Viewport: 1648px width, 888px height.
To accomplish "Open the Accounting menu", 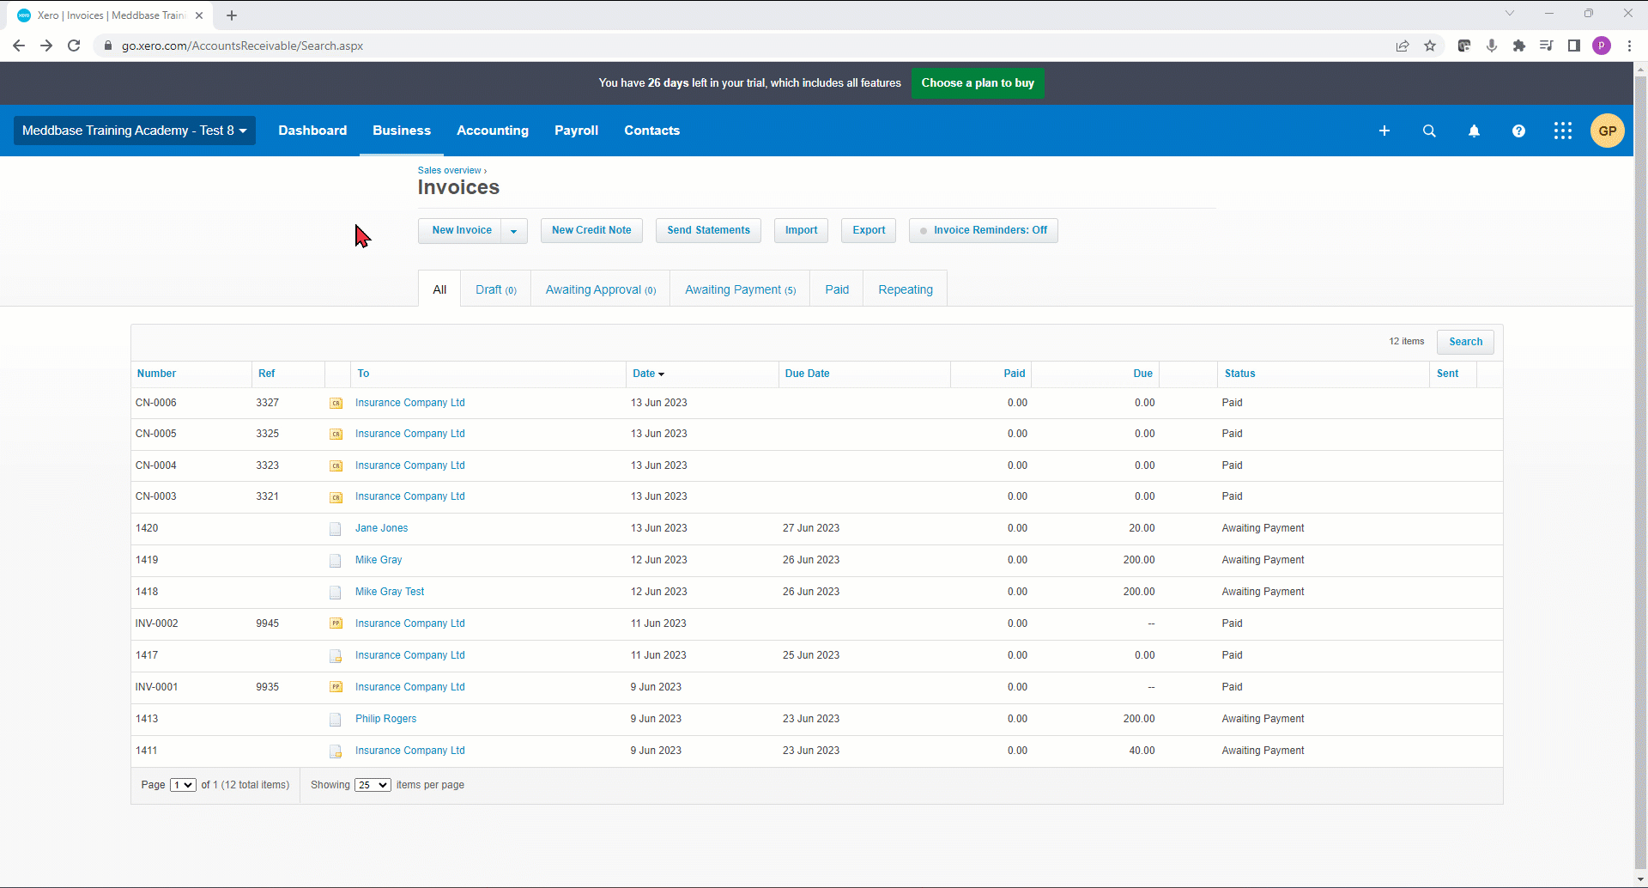I will [493, 131].
